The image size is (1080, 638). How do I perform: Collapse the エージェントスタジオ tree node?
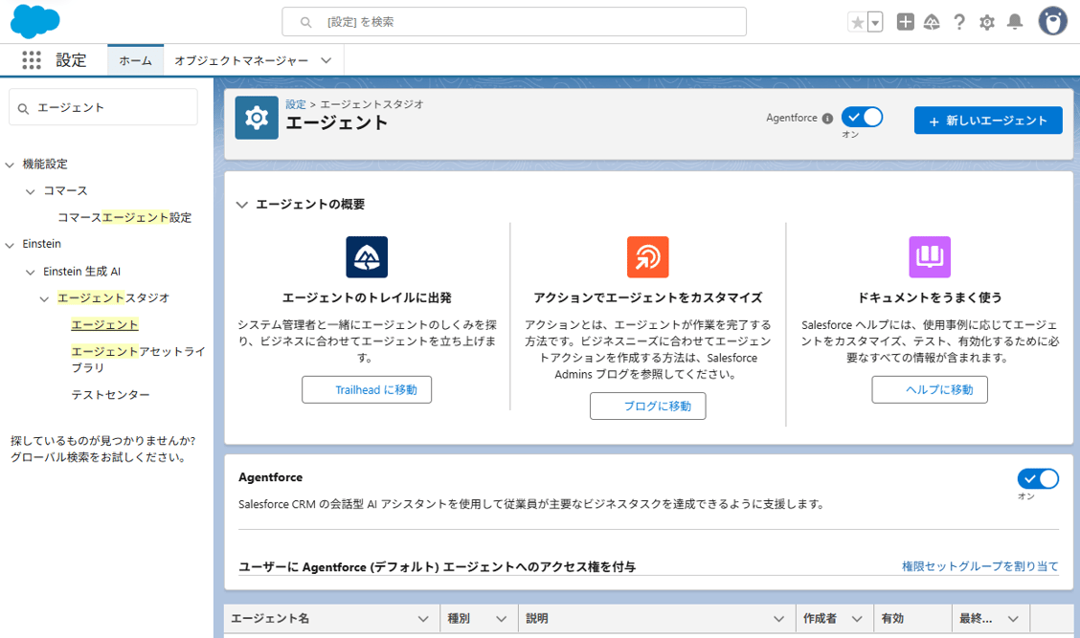[44, 298]
